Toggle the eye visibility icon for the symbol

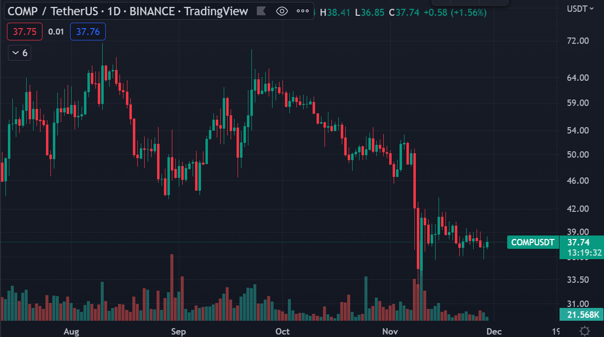pos(282,11)
